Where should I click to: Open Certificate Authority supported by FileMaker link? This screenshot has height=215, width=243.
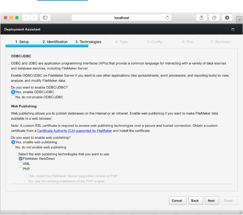point(74,131)
